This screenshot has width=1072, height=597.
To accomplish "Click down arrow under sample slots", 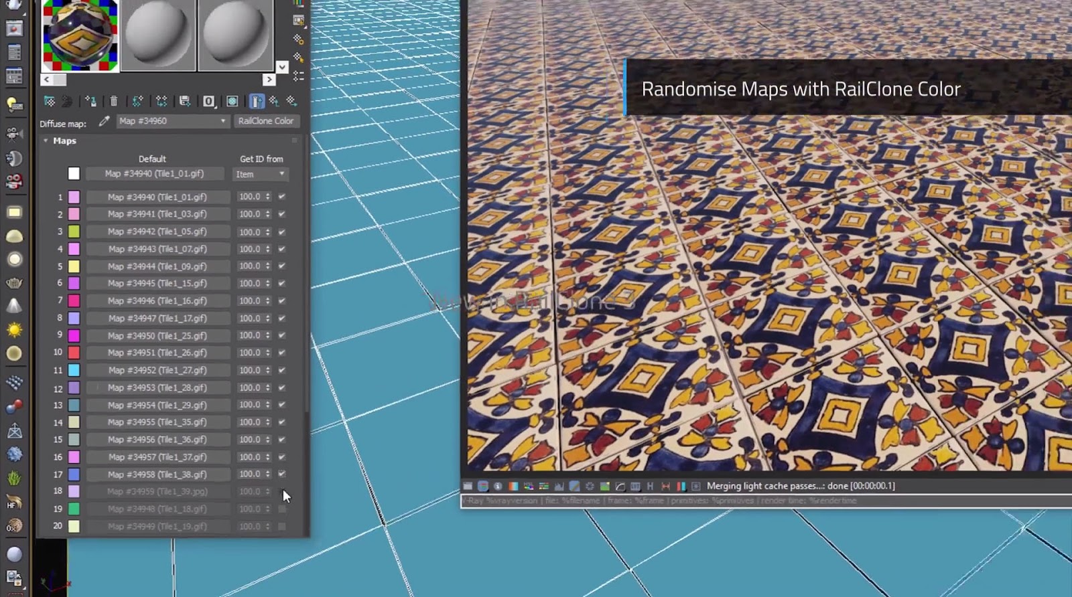I will (x=282, y=67).
